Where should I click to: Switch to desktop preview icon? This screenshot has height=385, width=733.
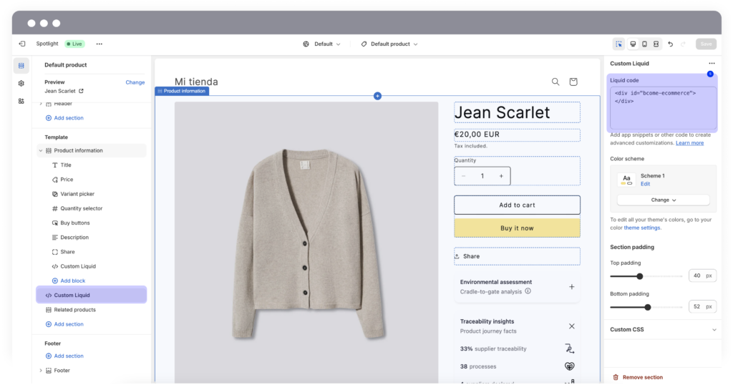click(633, 44)
